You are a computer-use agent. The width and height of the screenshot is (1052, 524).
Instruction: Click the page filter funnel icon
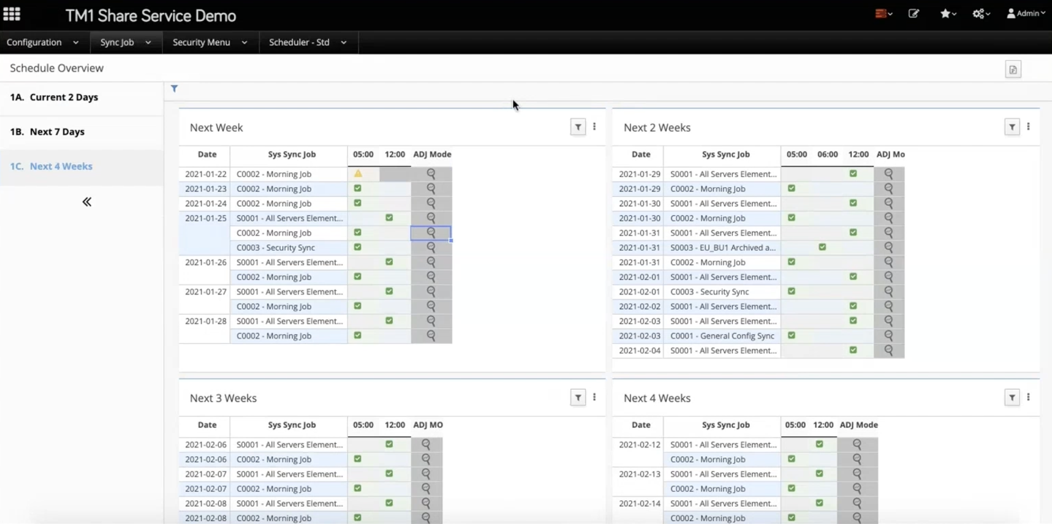tap(174, 88)
